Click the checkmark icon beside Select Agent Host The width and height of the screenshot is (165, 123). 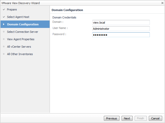(x=4, y=17)
